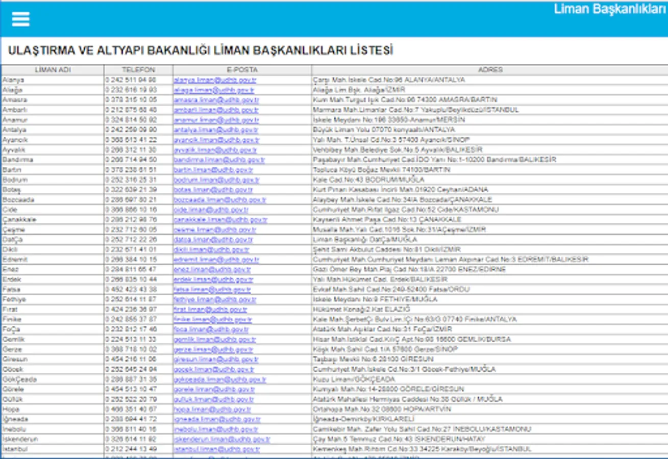The image size is (668, 459).
Task: Open enez.liman@udhb.gov.tr email link
Action: click(x=212, y=269)
